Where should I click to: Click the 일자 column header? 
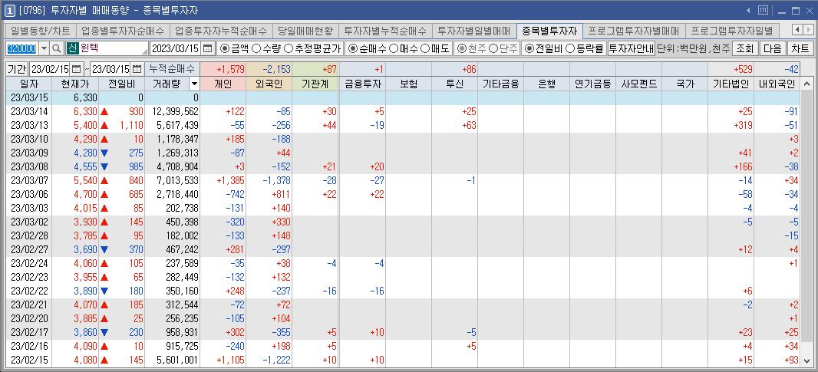tap(28, 84)
